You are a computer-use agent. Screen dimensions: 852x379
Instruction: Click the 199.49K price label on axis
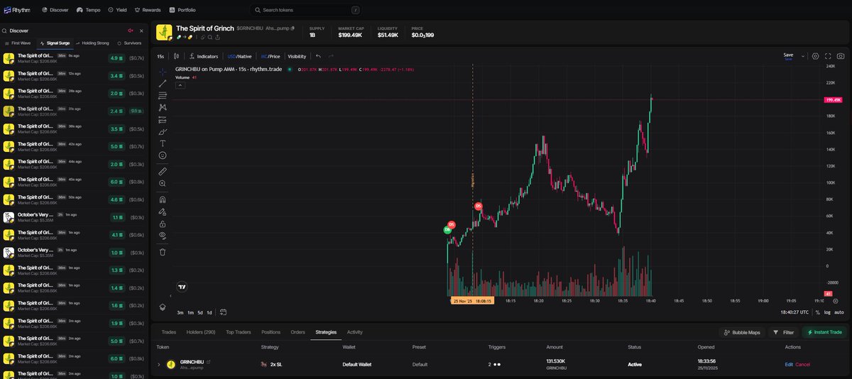pos(834,100)
